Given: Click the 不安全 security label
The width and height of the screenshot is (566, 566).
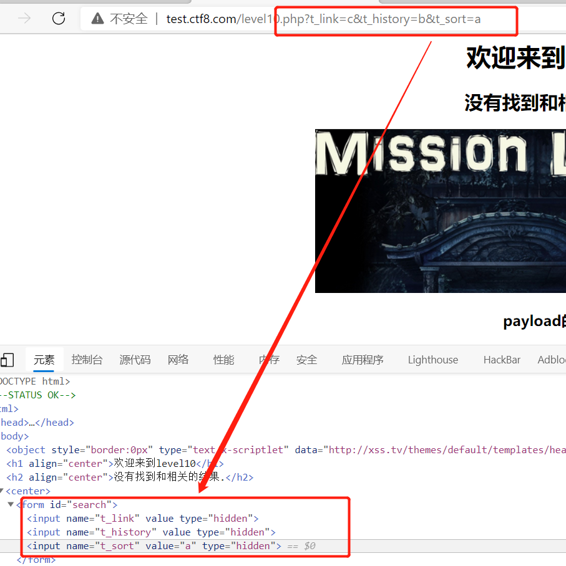Looking at the screenshot, I should click(x=129, y=19).
